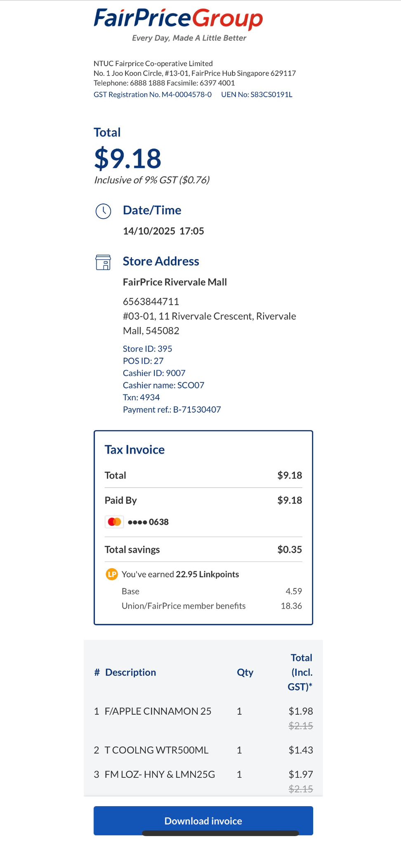
Task: Click the Mastercard logo icon
Action: tap(114, 522)
